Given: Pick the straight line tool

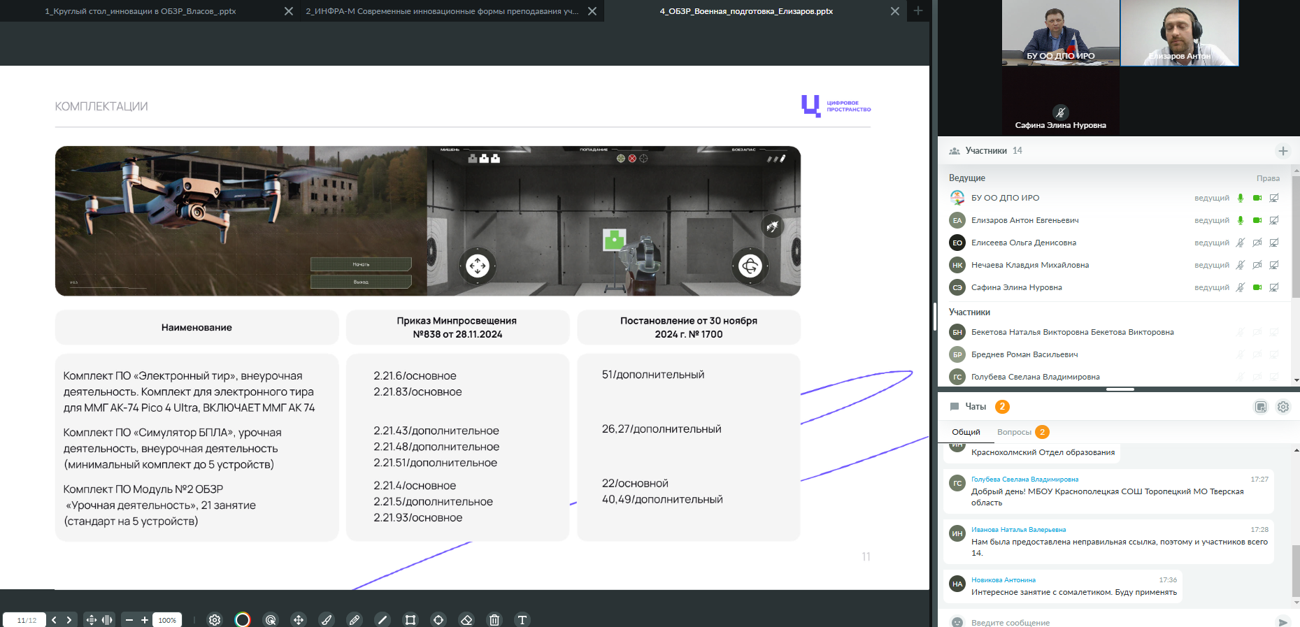Looking at the screenshot, I should point(383,620).
